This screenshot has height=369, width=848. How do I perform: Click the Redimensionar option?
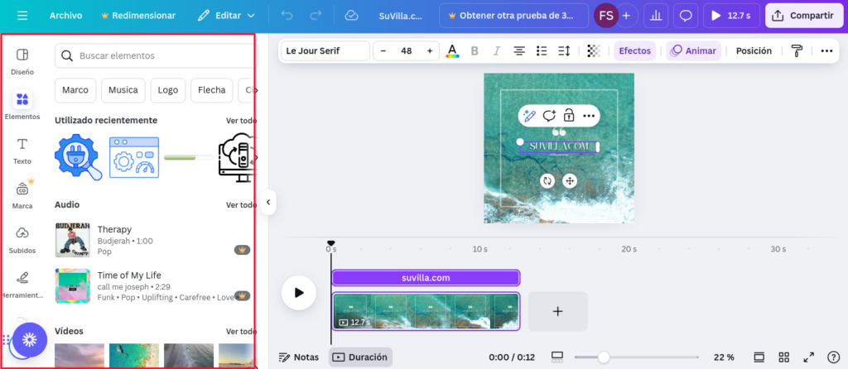[138, 16]
